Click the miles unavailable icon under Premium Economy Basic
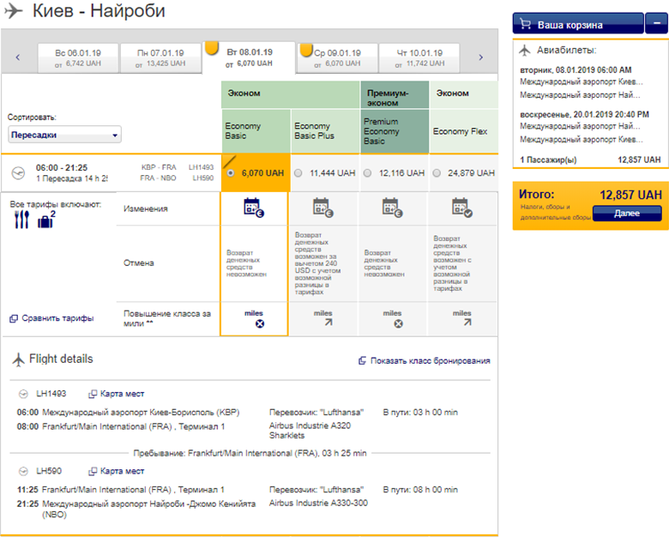Screen dimensions: 669x537 pos(392,323)
